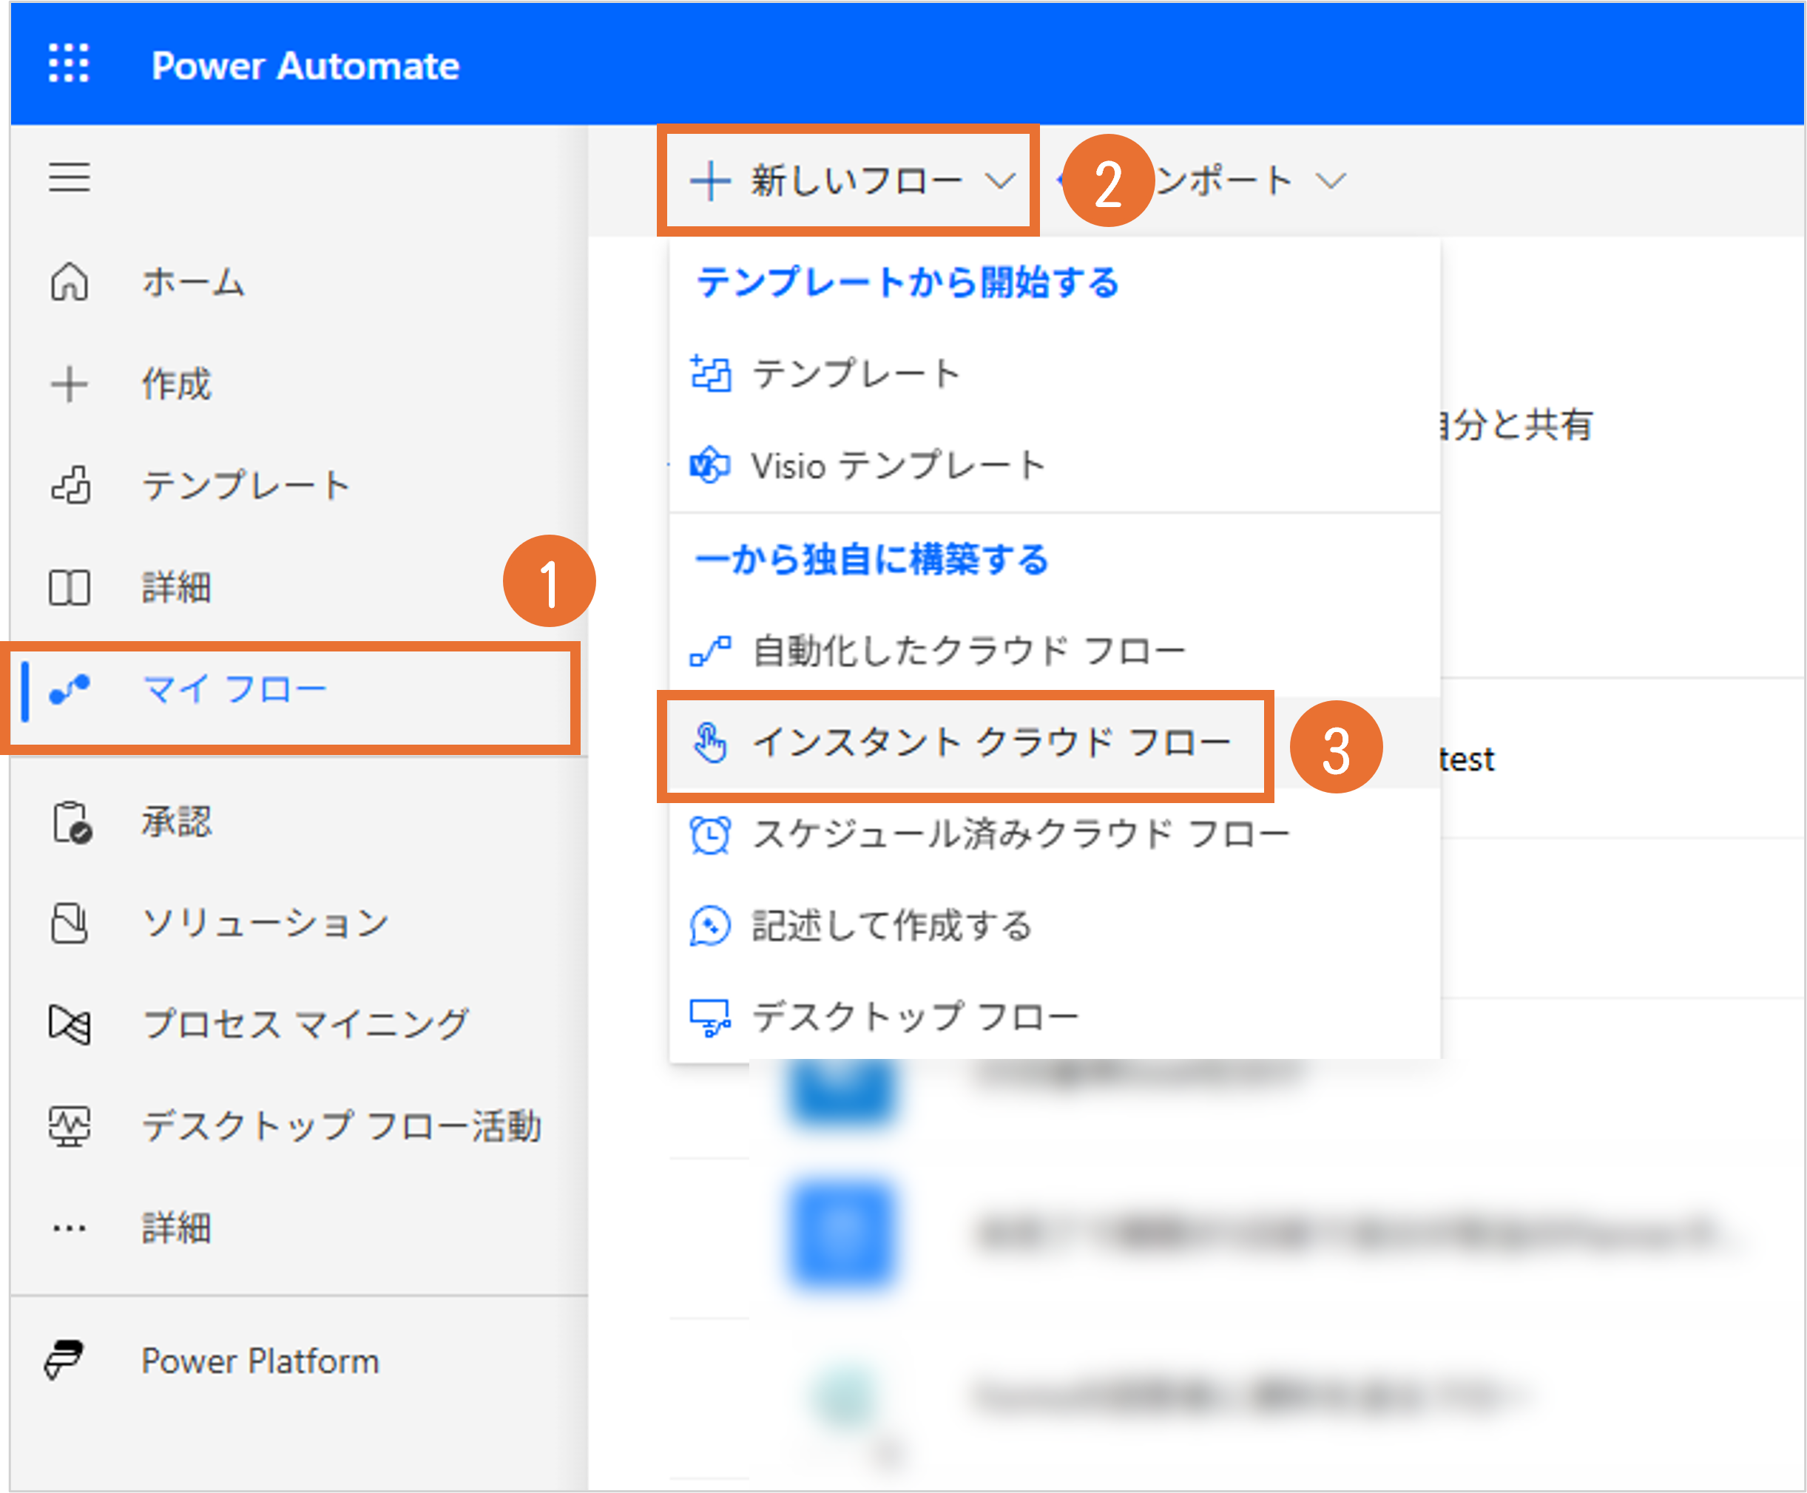Click the Create (作成) plus icon
1807x1493 pixels.
click(x=69, y=385)
